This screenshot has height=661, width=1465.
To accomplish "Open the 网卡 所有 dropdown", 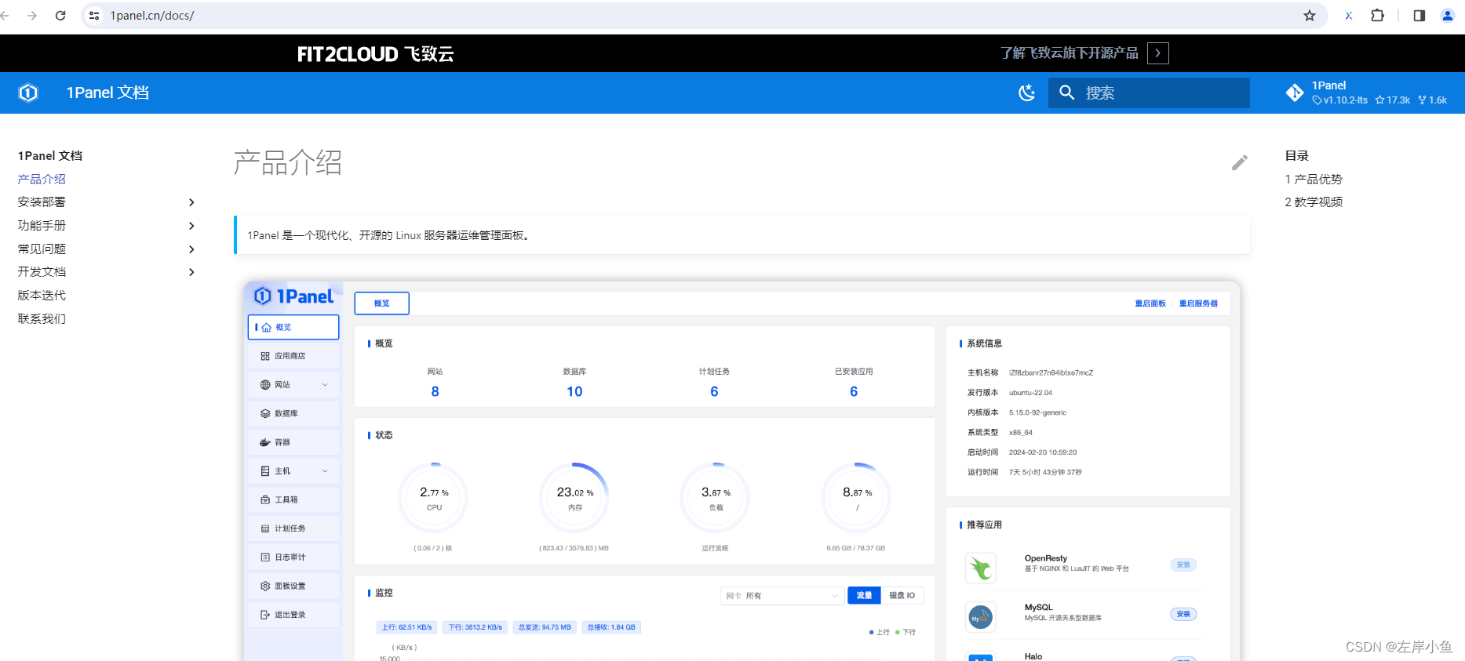I will (782, 596).
